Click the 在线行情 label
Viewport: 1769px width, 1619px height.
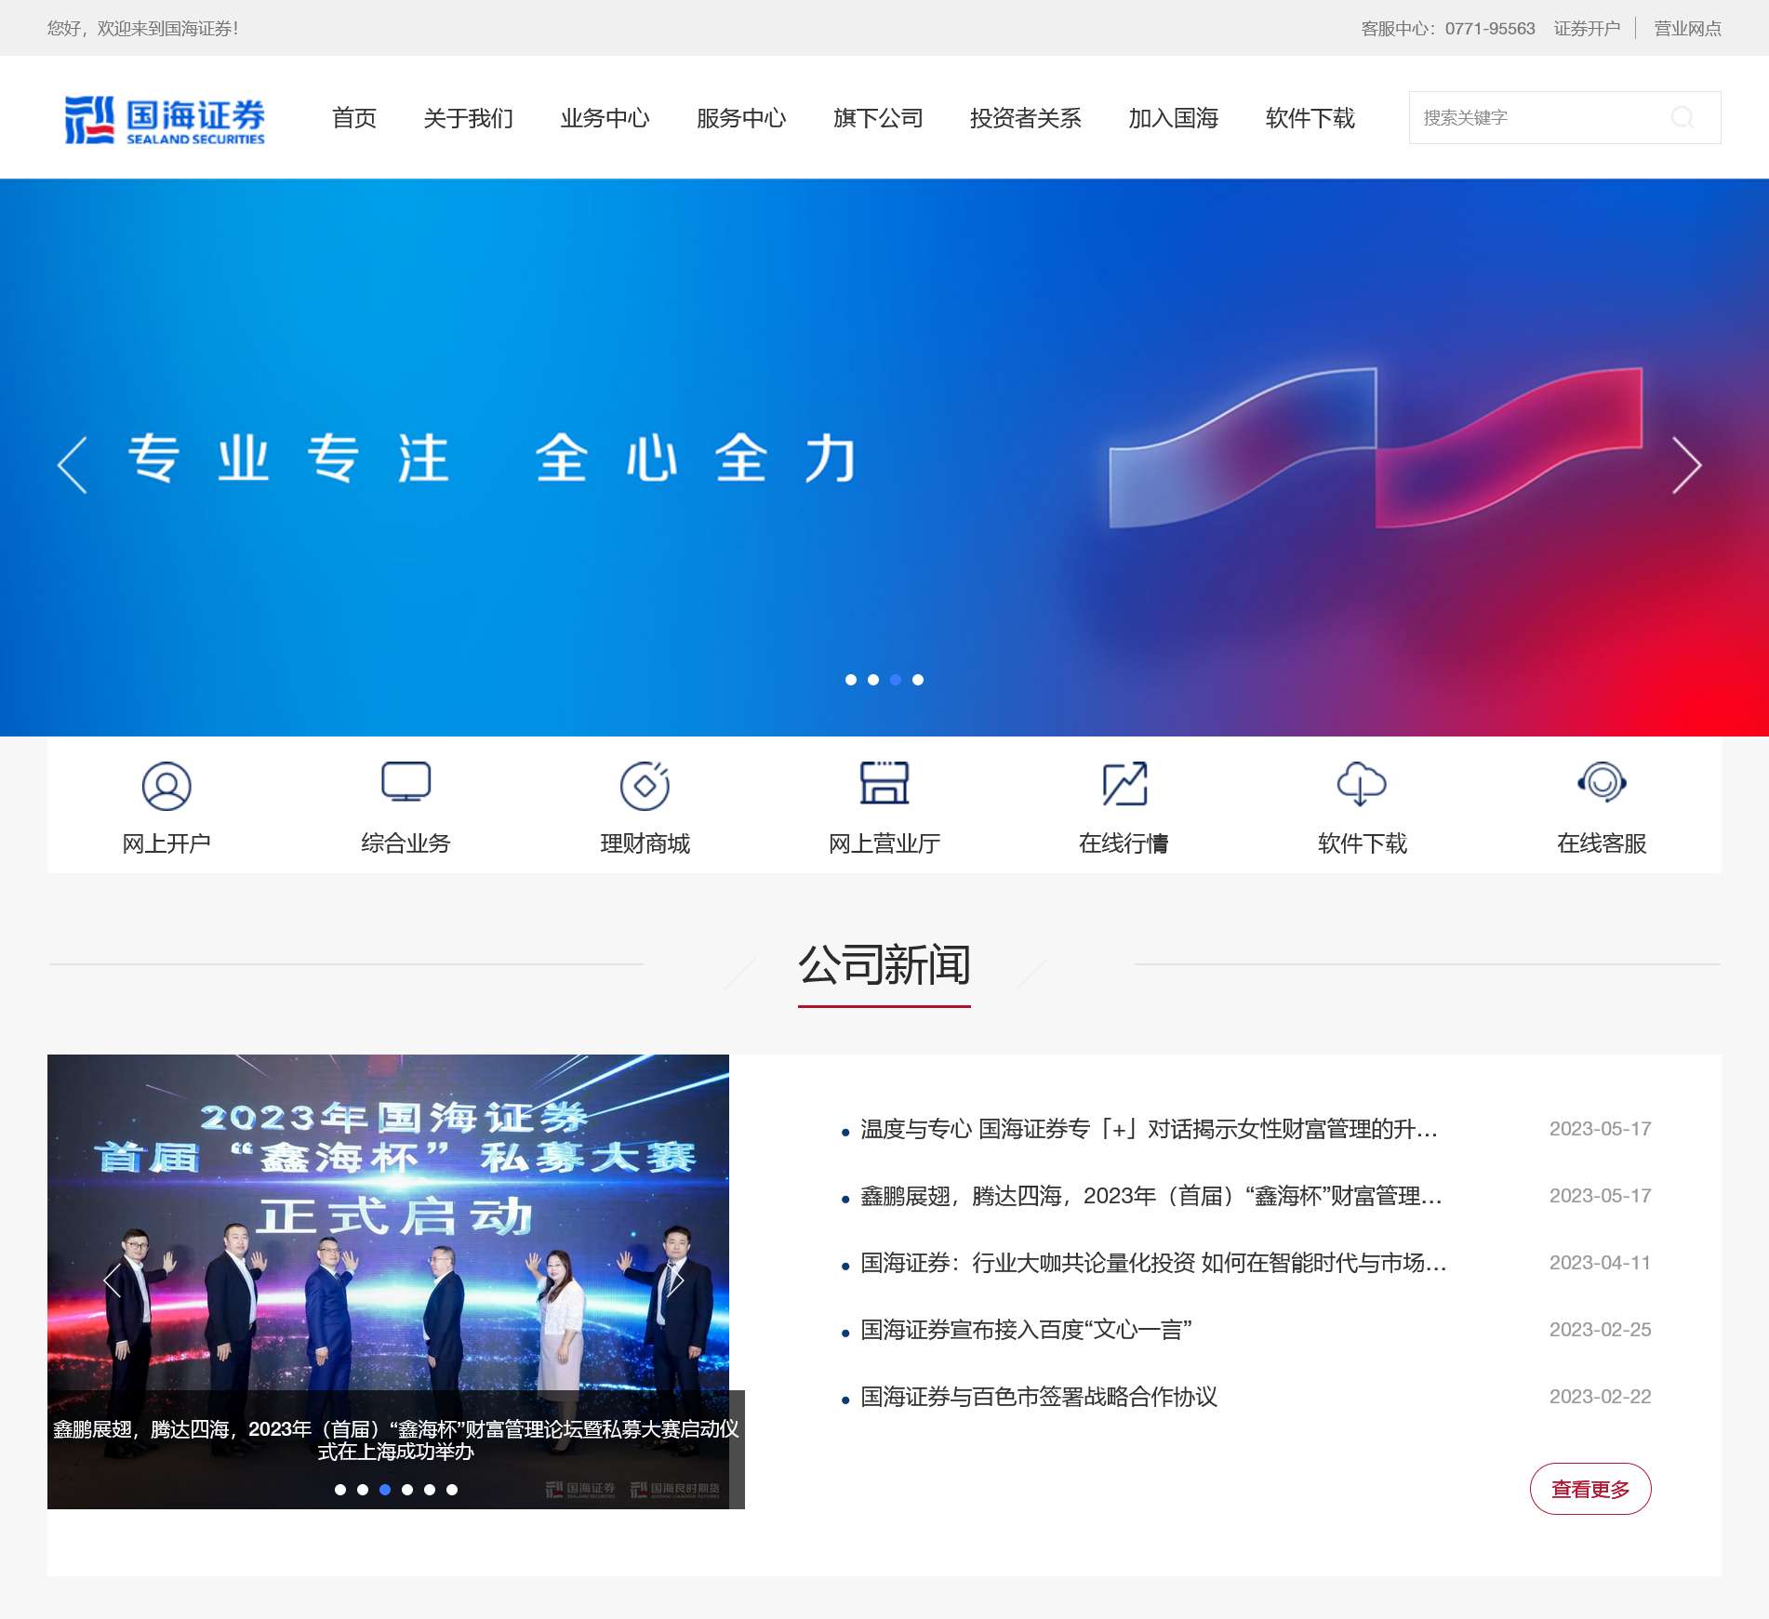pyautogui.click(x=1124, y=843)
